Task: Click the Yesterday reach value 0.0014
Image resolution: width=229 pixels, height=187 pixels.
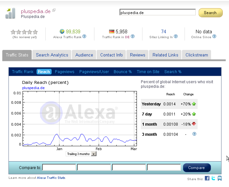Action: tap(170, 104)
